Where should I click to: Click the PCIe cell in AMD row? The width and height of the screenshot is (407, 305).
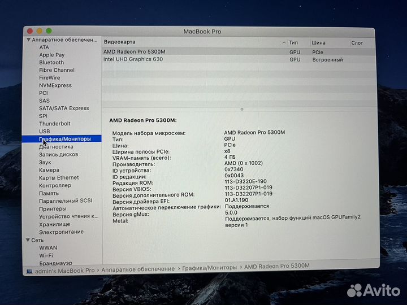pos(318,52)
